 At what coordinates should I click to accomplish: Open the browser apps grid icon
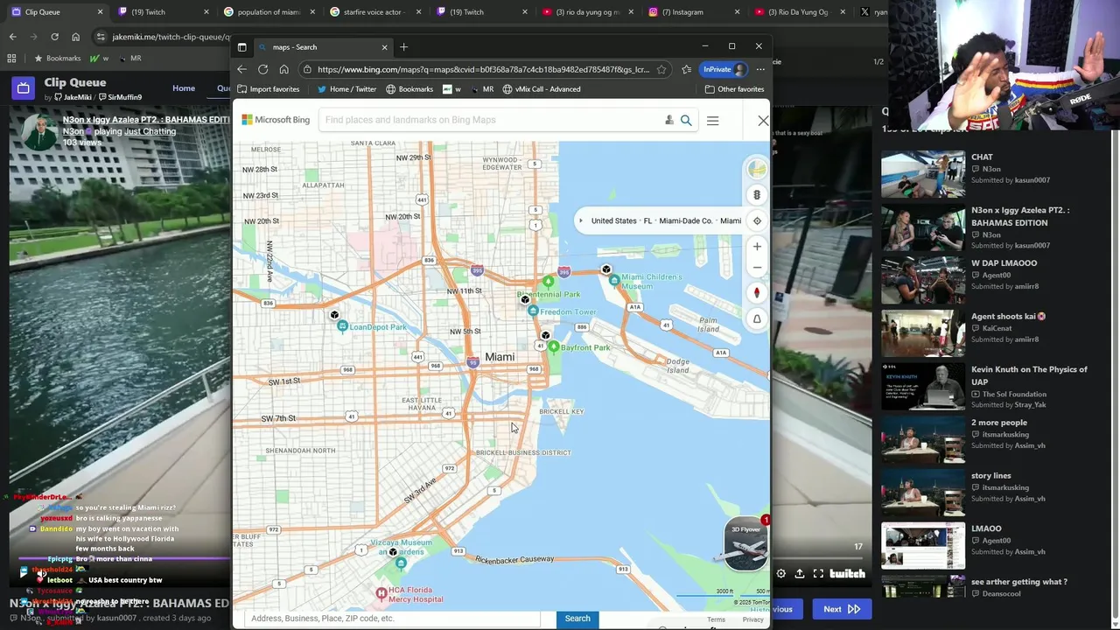(x=11, y=58)
